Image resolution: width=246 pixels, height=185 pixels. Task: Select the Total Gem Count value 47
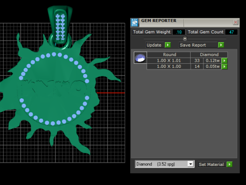(231, 32)
